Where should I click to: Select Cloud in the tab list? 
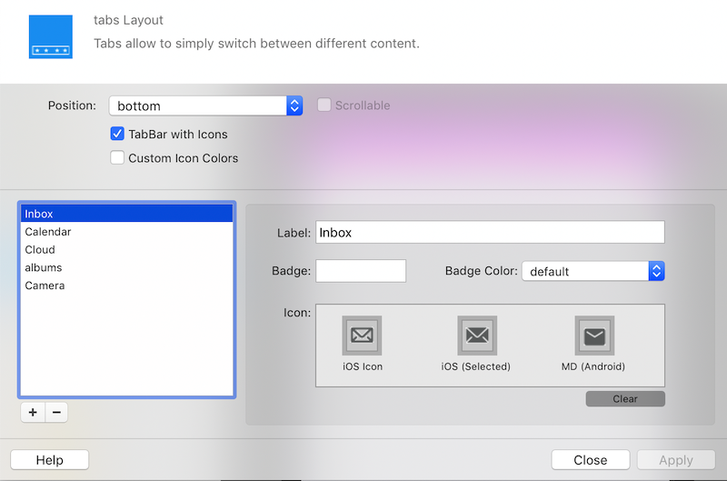[x=127, y=249]
